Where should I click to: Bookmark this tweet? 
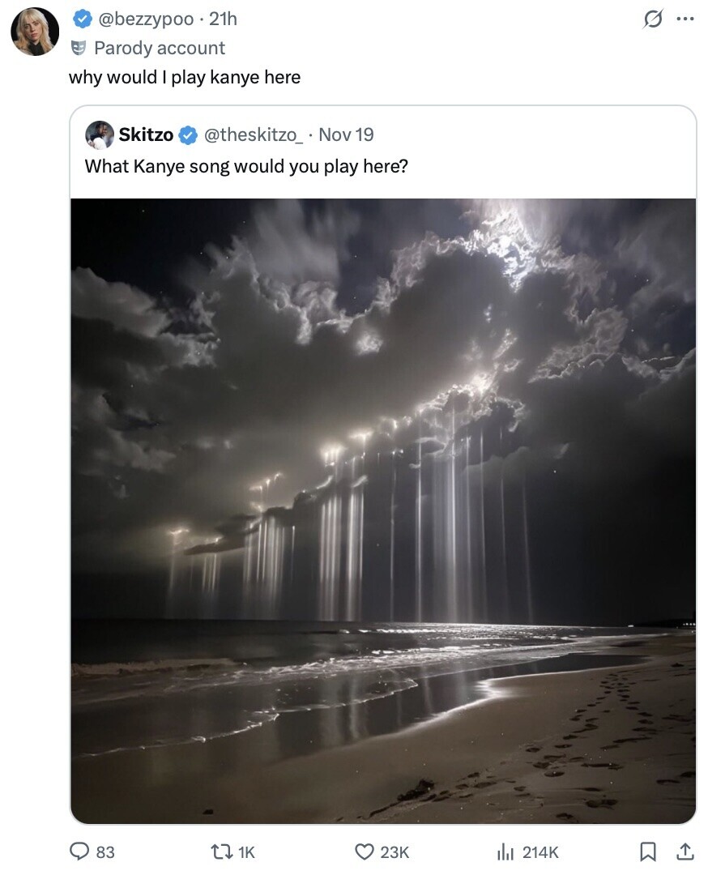648,852
